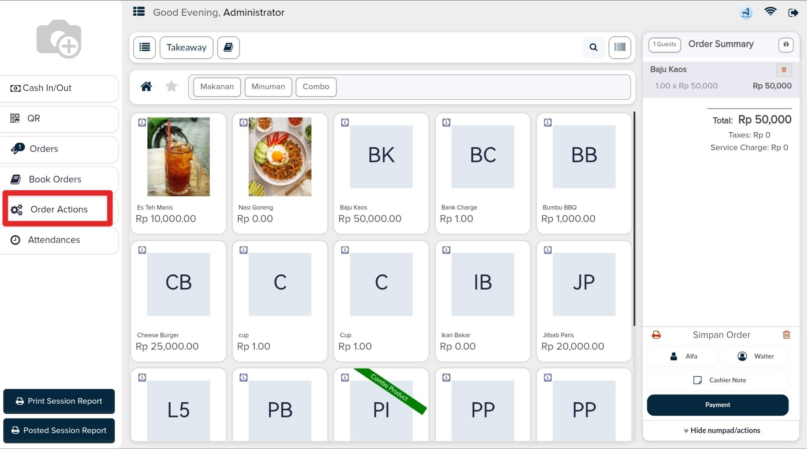Screen dimensions: 807x449
Task: Print order using red printer icon
Action: coord(656,335)
